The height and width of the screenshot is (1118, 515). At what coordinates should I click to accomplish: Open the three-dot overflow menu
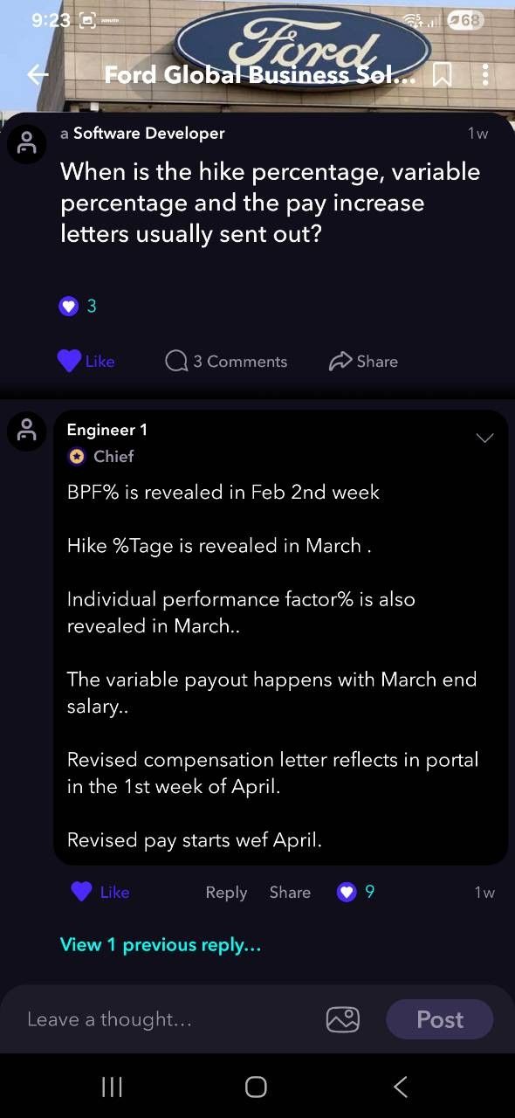pos(485,74)
